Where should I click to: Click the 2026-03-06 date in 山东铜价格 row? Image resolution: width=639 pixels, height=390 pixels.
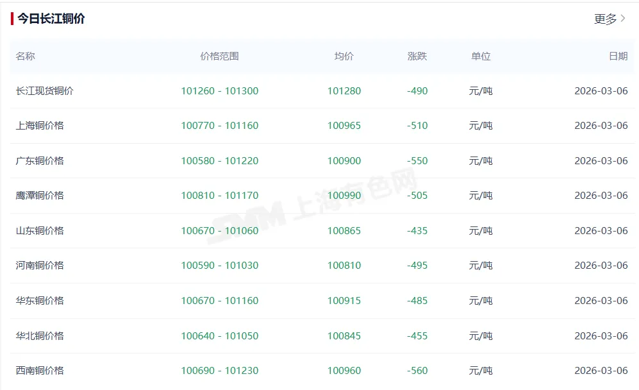coord(601,230)
